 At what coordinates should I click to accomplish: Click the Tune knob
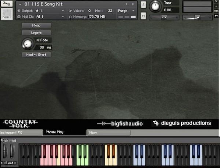(155, 6)
